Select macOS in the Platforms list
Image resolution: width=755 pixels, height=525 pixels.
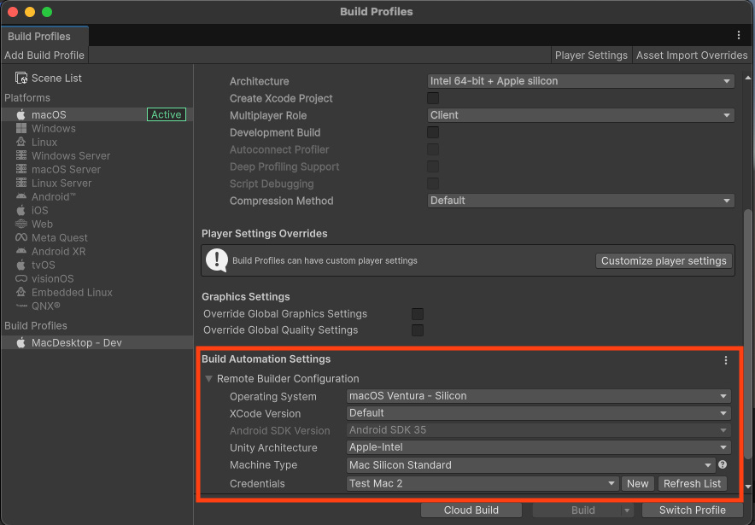point(97,114)
